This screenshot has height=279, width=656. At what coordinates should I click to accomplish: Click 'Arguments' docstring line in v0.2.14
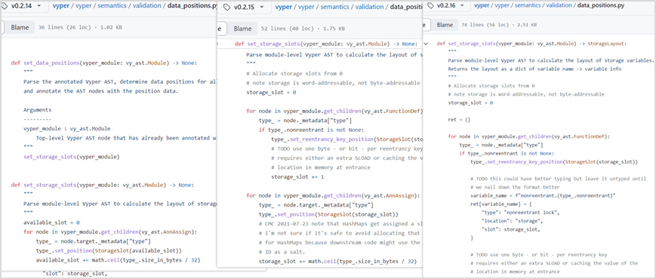[x=38, y=110]
